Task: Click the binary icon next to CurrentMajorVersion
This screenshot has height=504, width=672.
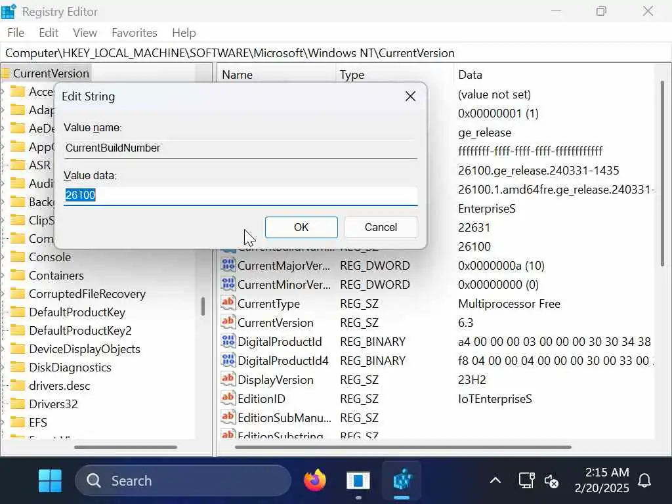Action: tap(228, 265)
